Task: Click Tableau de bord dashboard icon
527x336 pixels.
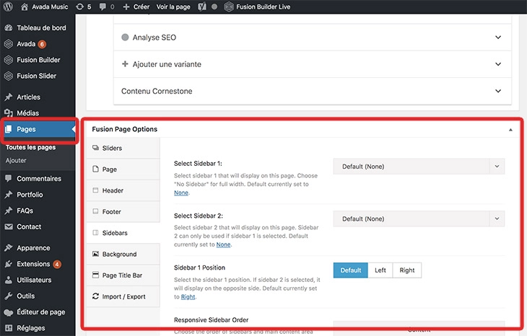Action: click(9, 28)
